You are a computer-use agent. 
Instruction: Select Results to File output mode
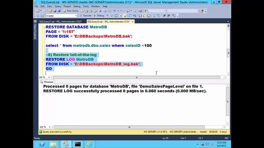149,16
